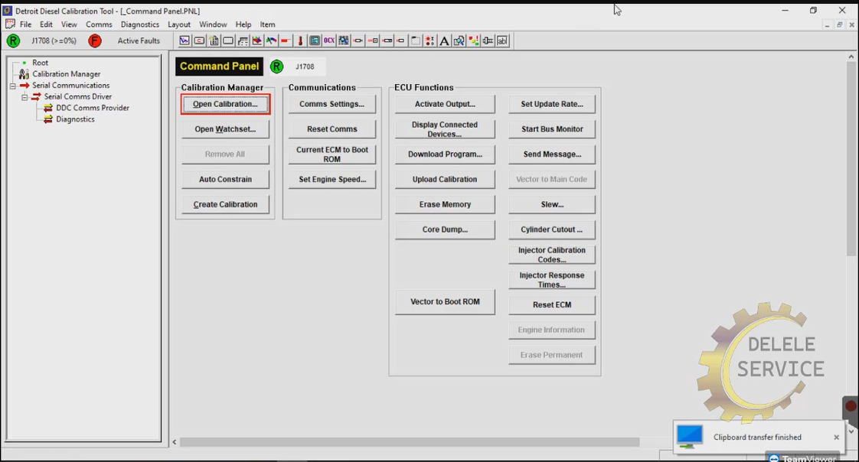The height and width of the screenshot is (462, 859).
Task: Click the Start Bus Monitor button
Action: (552, 129)
